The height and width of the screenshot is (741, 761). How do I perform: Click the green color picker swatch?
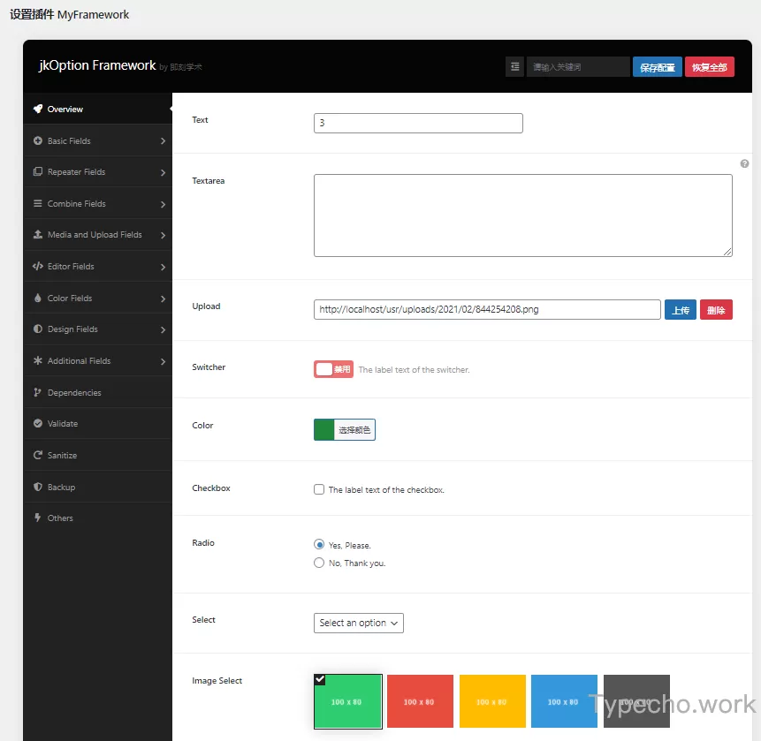click(324, 429)
